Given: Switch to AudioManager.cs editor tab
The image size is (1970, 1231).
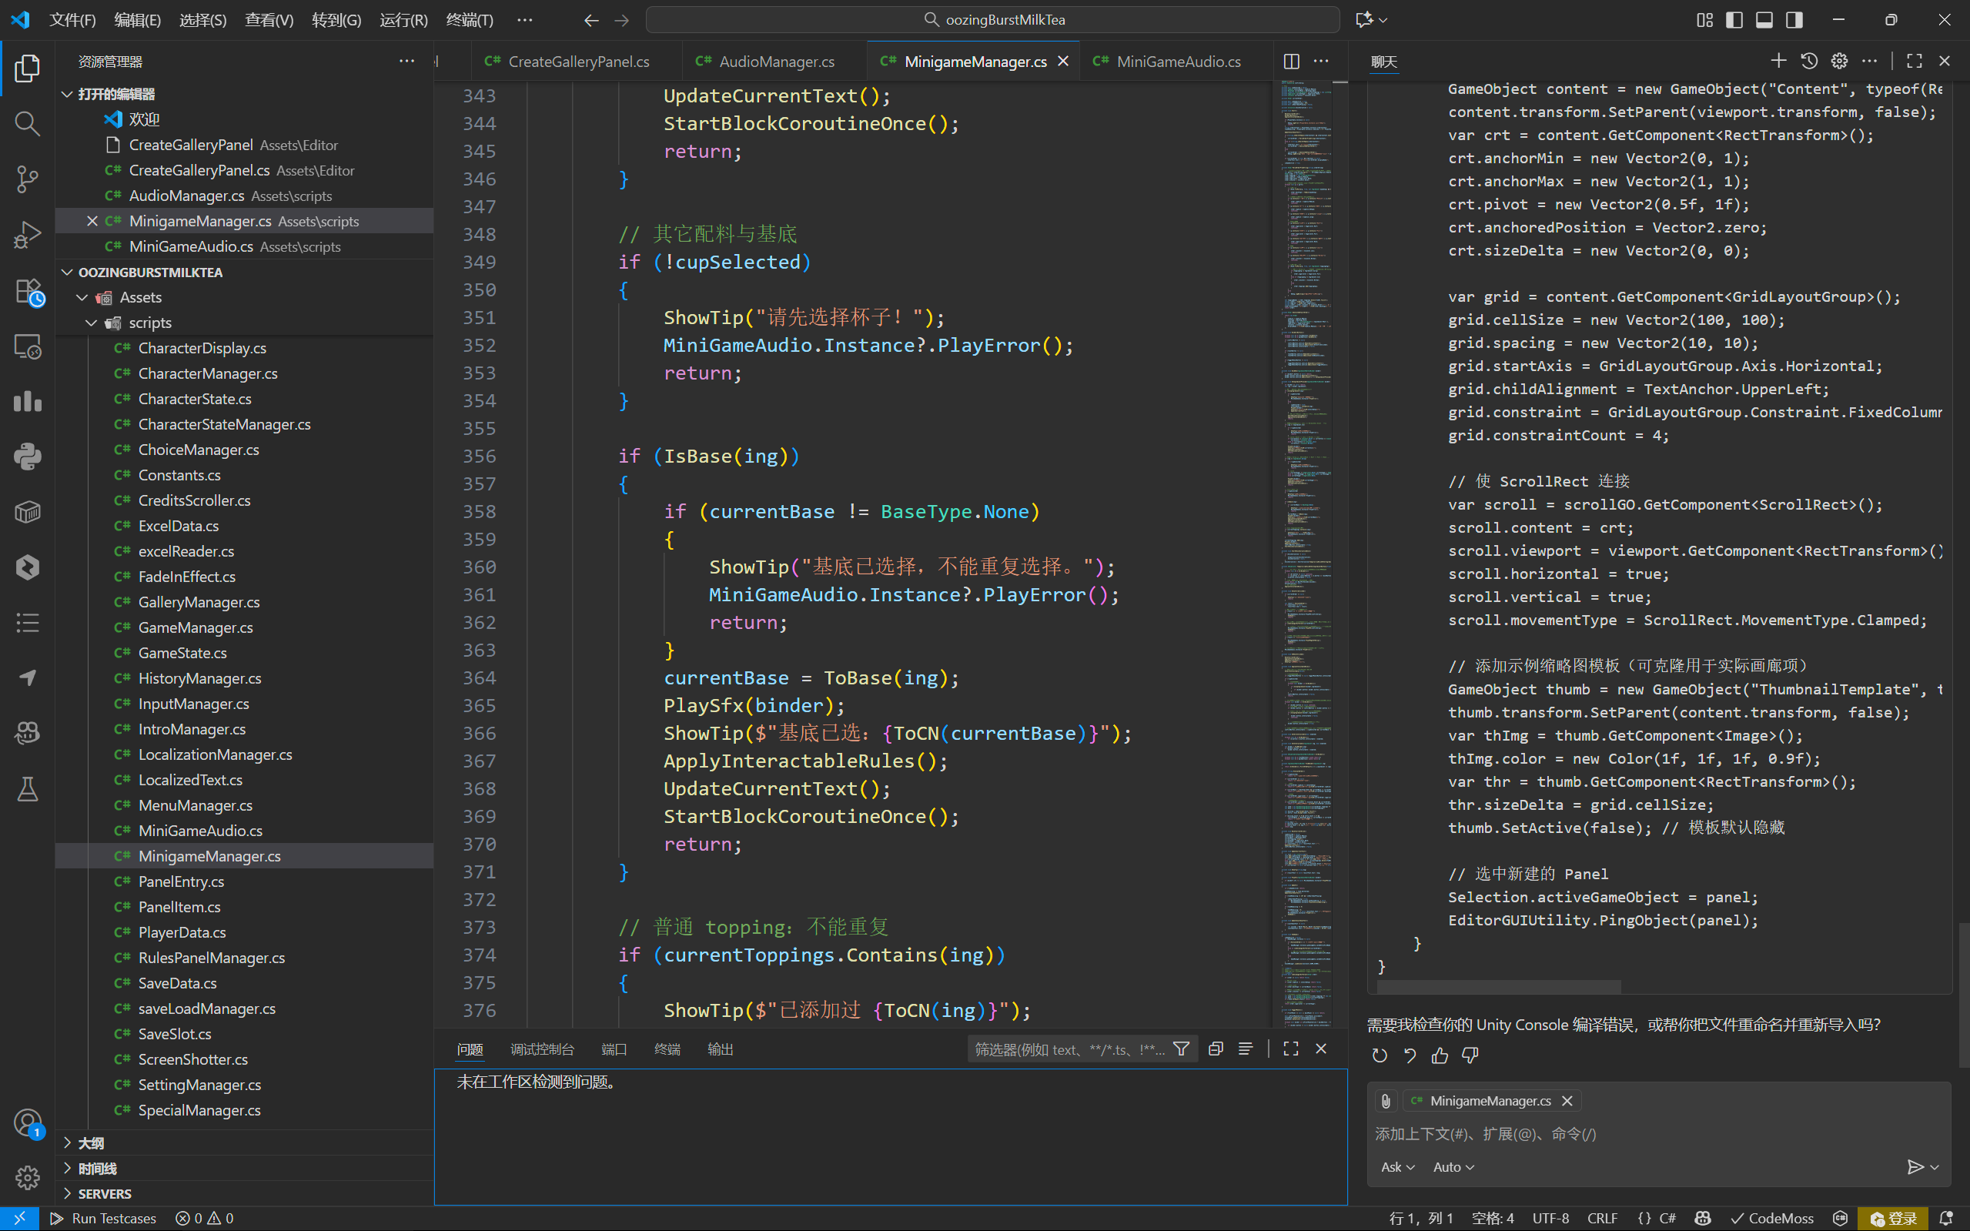Looking at the screenshot, I should [x=776, y=62].
